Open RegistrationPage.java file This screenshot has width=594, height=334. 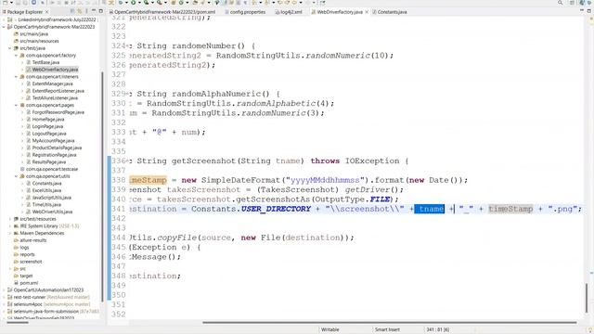[x=51, y=155]
